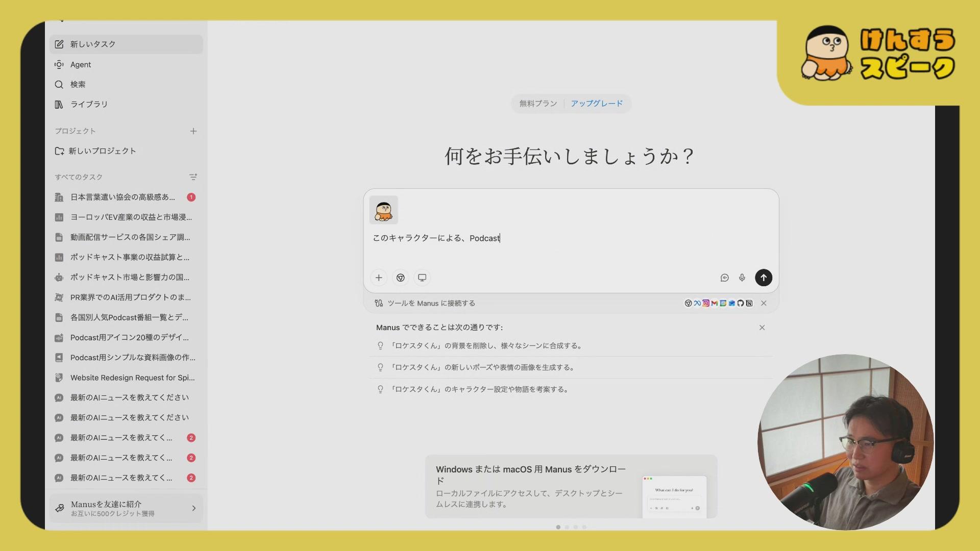Create a 新しいプロジェクト
Image resolution: width=980 pixels, height=551 pixels.
[102, 151]
